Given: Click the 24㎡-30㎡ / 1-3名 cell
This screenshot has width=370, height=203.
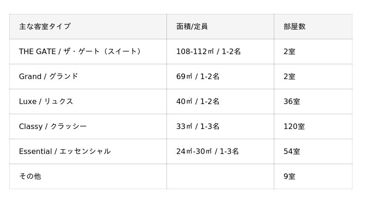Looking at the screenshot, I should [x=208, y=152].
